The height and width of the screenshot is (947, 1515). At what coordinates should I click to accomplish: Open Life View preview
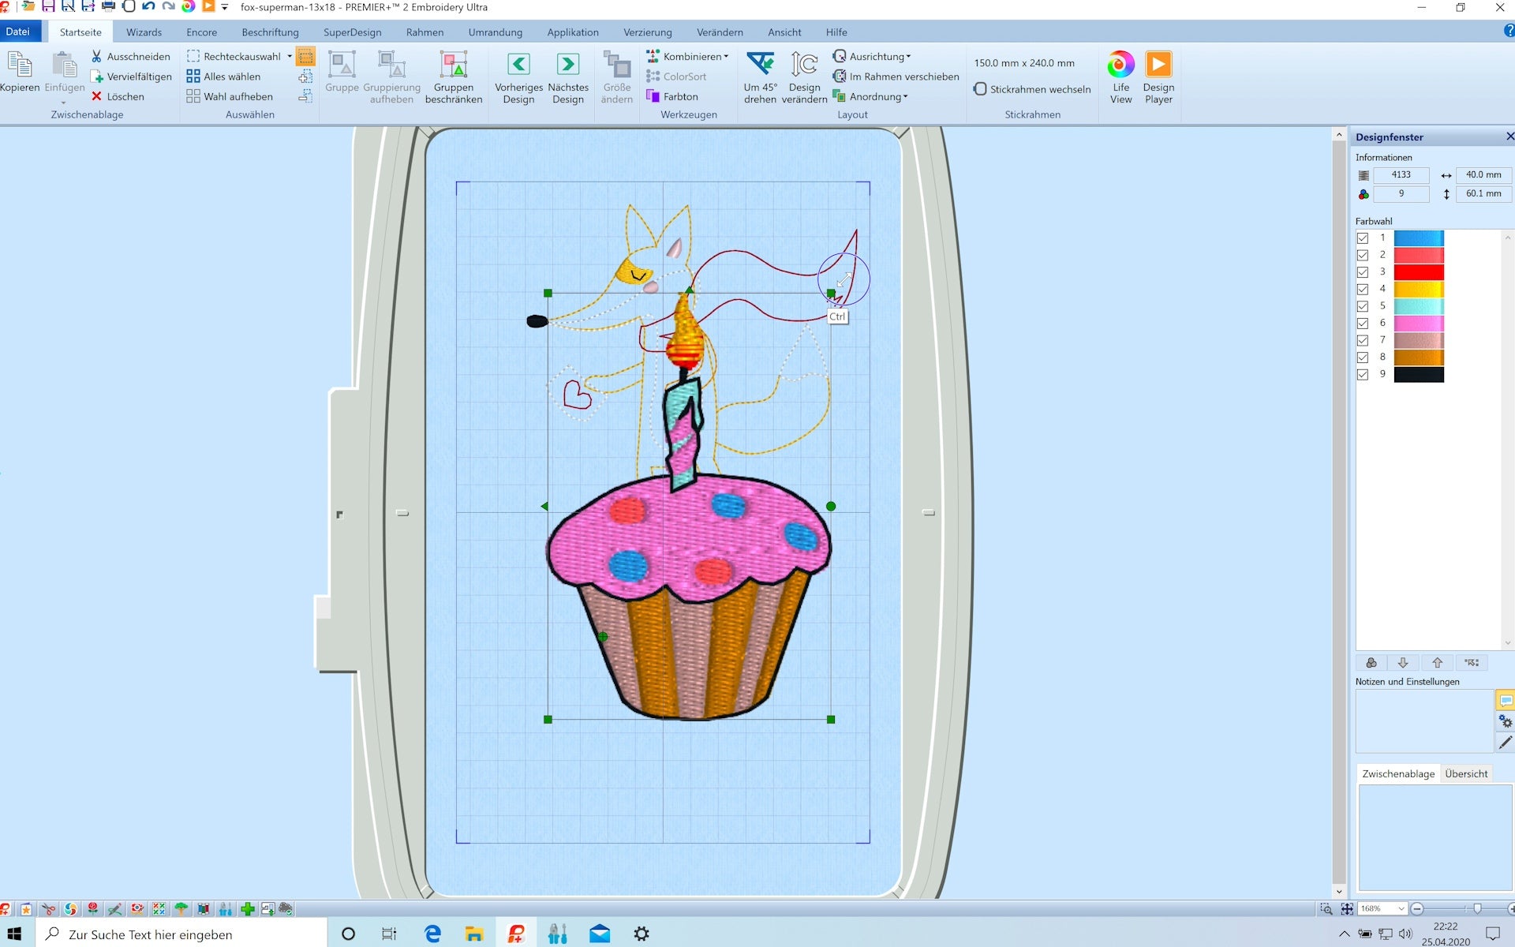coord(1120,77)
